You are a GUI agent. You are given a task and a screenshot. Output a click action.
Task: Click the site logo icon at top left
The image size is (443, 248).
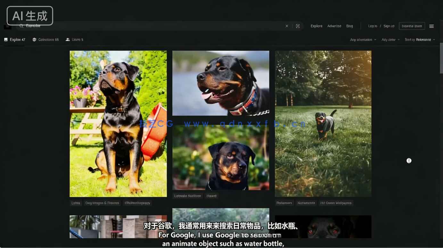coord(7,27)
